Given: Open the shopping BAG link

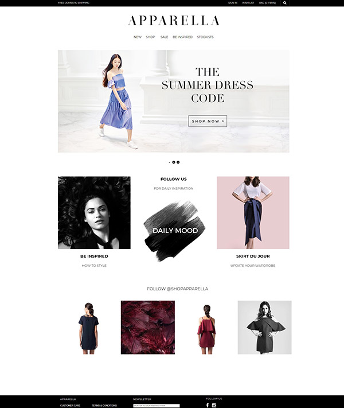Looking at the screenshot, I should pos(267,3).
